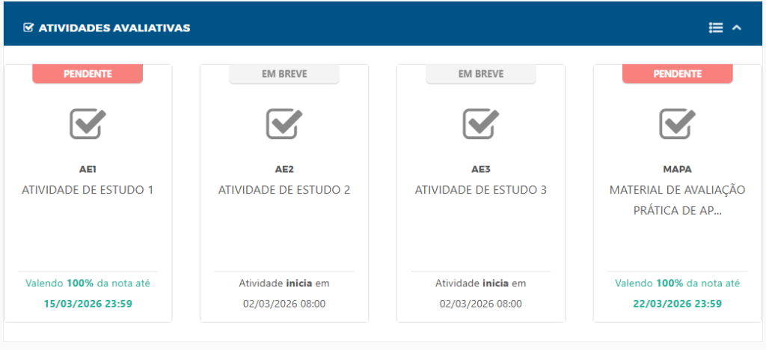766x350 pixels.
Task: Click the Pendente badge on AE1 card
Action: [88, 74]
